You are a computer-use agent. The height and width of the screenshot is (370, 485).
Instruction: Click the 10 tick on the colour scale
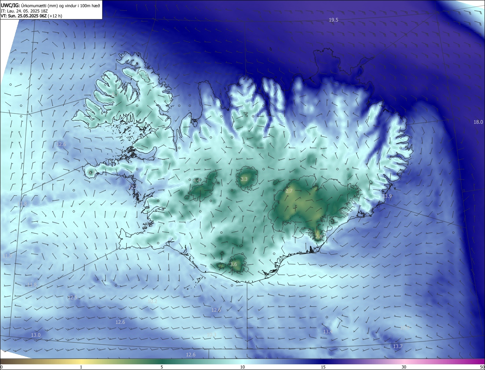tap(242, 367)
